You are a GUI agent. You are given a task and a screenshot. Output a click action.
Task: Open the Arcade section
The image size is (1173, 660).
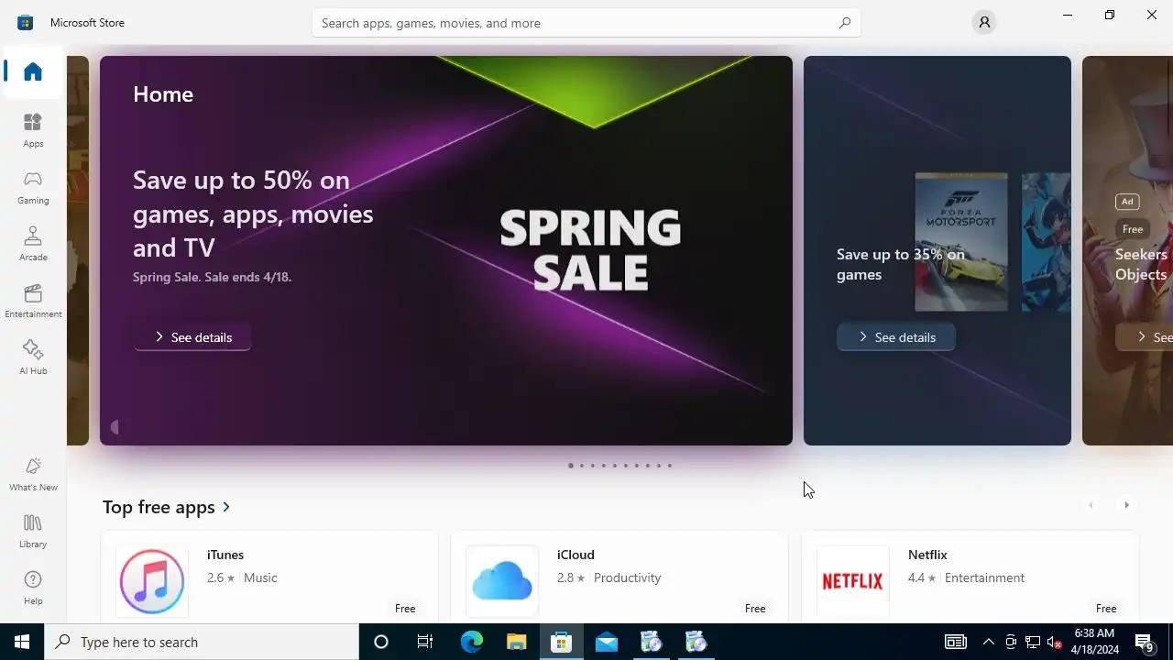coord(33,244)
